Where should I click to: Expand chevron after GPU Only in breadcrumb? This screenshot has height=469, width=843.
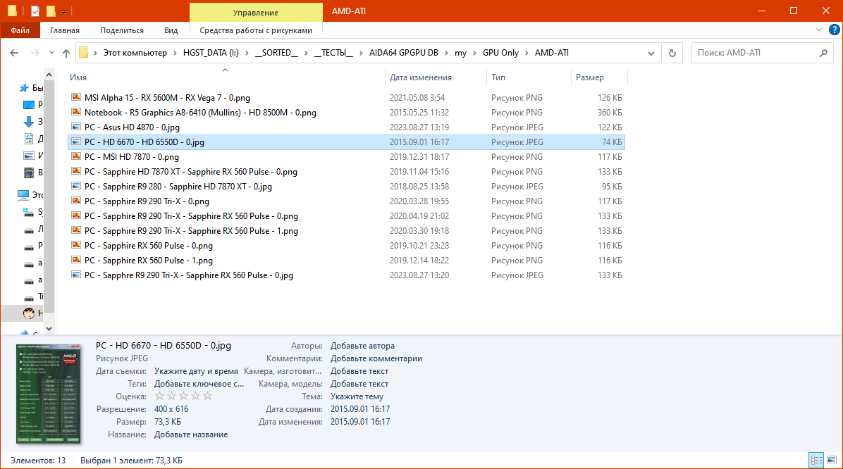point(527,53)
